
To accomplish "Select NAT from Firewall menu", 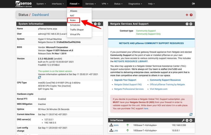I will [79, 16].
